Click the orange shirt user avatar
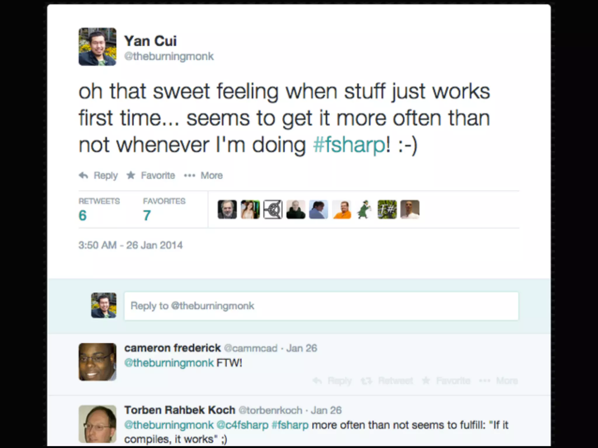Screen dimensions: 598x448 click(342, 209)
